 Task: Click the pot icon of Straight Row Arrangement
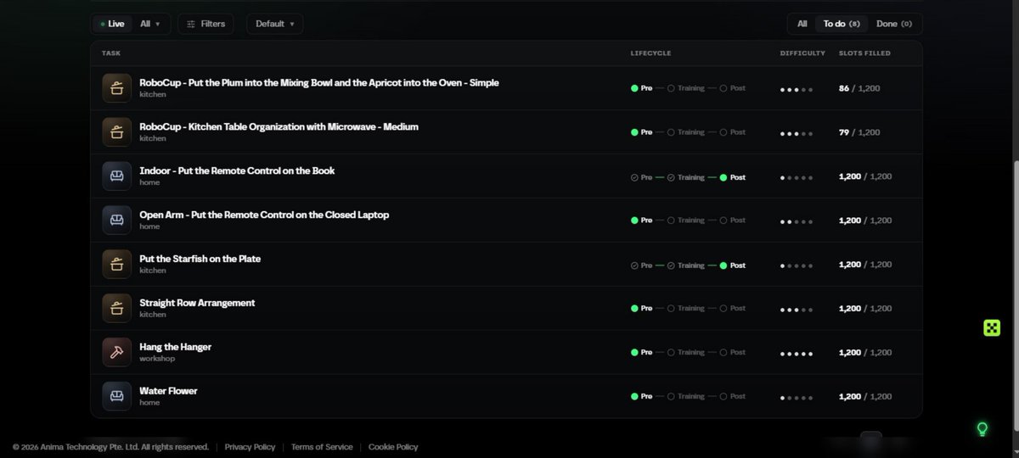click(x=116, y=308)
